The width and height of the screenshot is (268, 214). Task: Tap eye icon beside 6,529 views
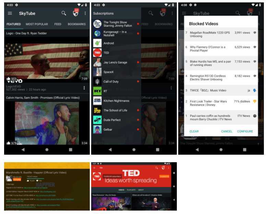pyautogui.click(x=255, y=47)
